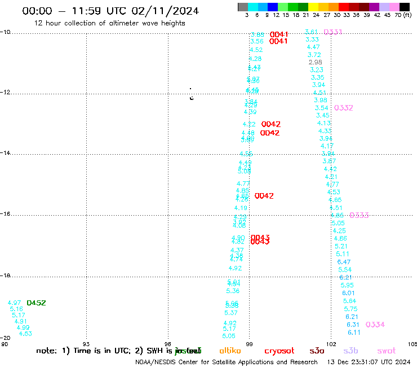This screenshot has height=367, width=417.
Task: Click the red 0042 label beside value 4.22
Action: [270, 124]
